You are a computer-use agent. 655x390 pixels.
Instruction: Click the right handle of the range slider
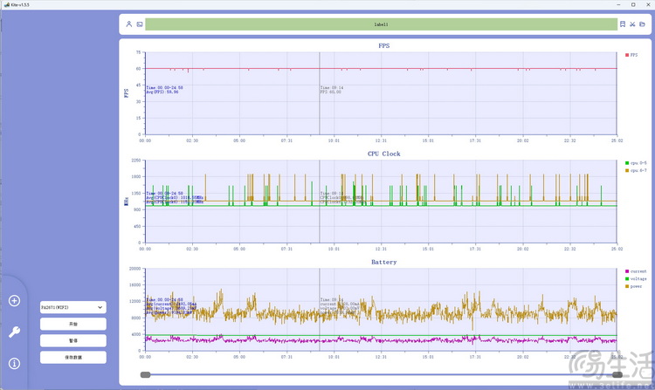(x=617, y=374)
